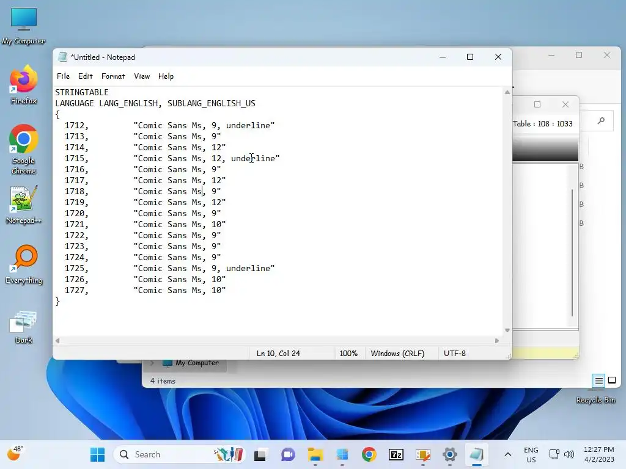Open the View menu in Notepad
This screenshot has height=469, width=626.
[142, 76]
